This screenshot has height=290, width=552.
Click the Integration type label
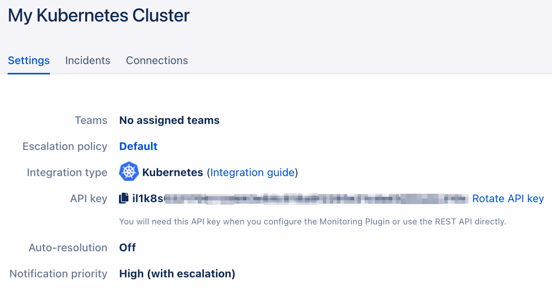pyautogui.click(x=67, y=173)
